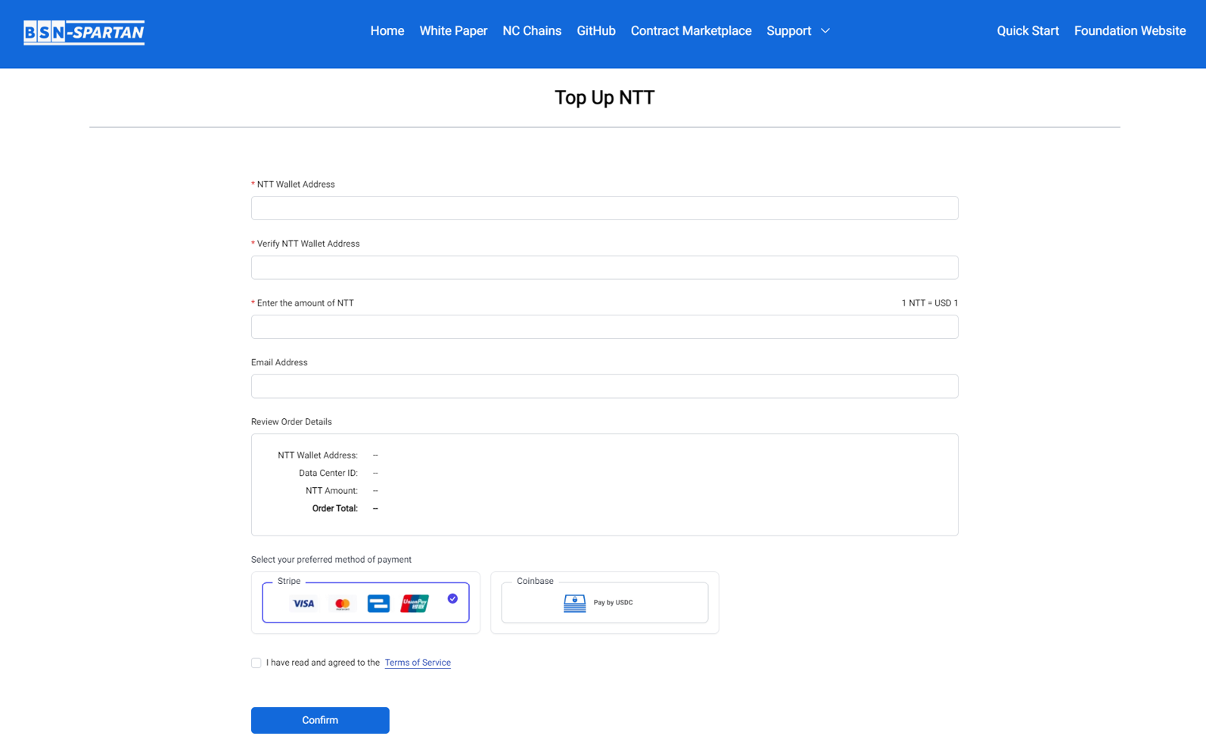Screen dimensions: 1206x739
Task: Click the UnionPay card icon
Action: 415,604
